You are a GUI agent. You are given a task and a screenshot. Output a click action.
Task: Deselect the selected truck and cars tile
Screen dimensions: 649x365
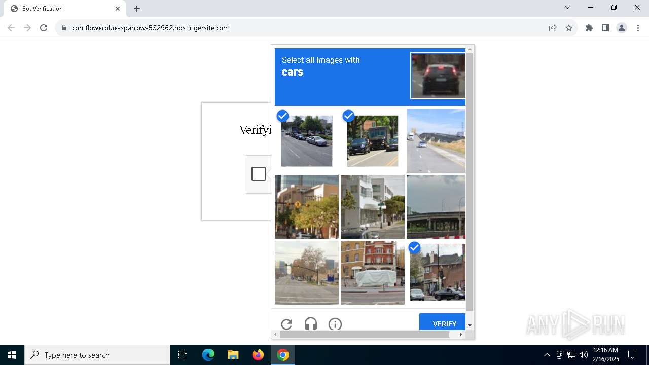[x=373, y=141]
